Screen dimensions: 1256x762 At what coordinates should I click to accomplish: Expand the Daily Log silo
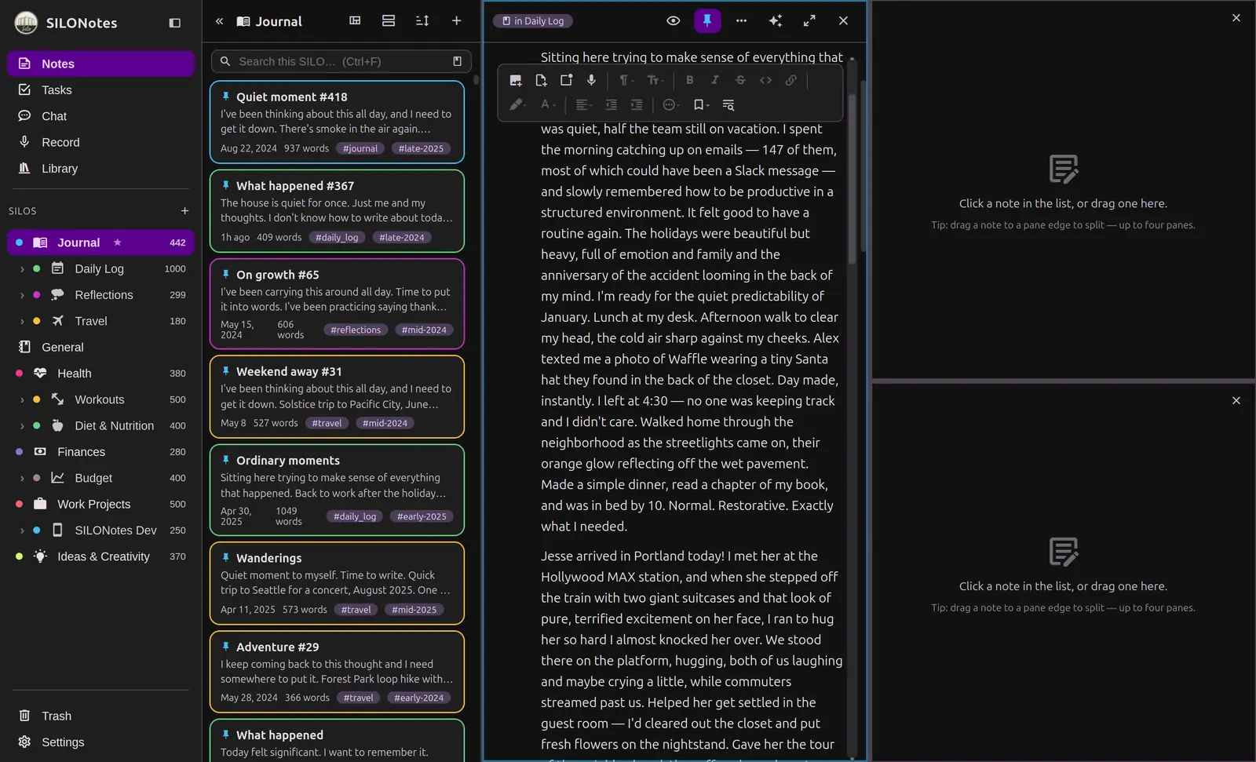coord(22,269)
